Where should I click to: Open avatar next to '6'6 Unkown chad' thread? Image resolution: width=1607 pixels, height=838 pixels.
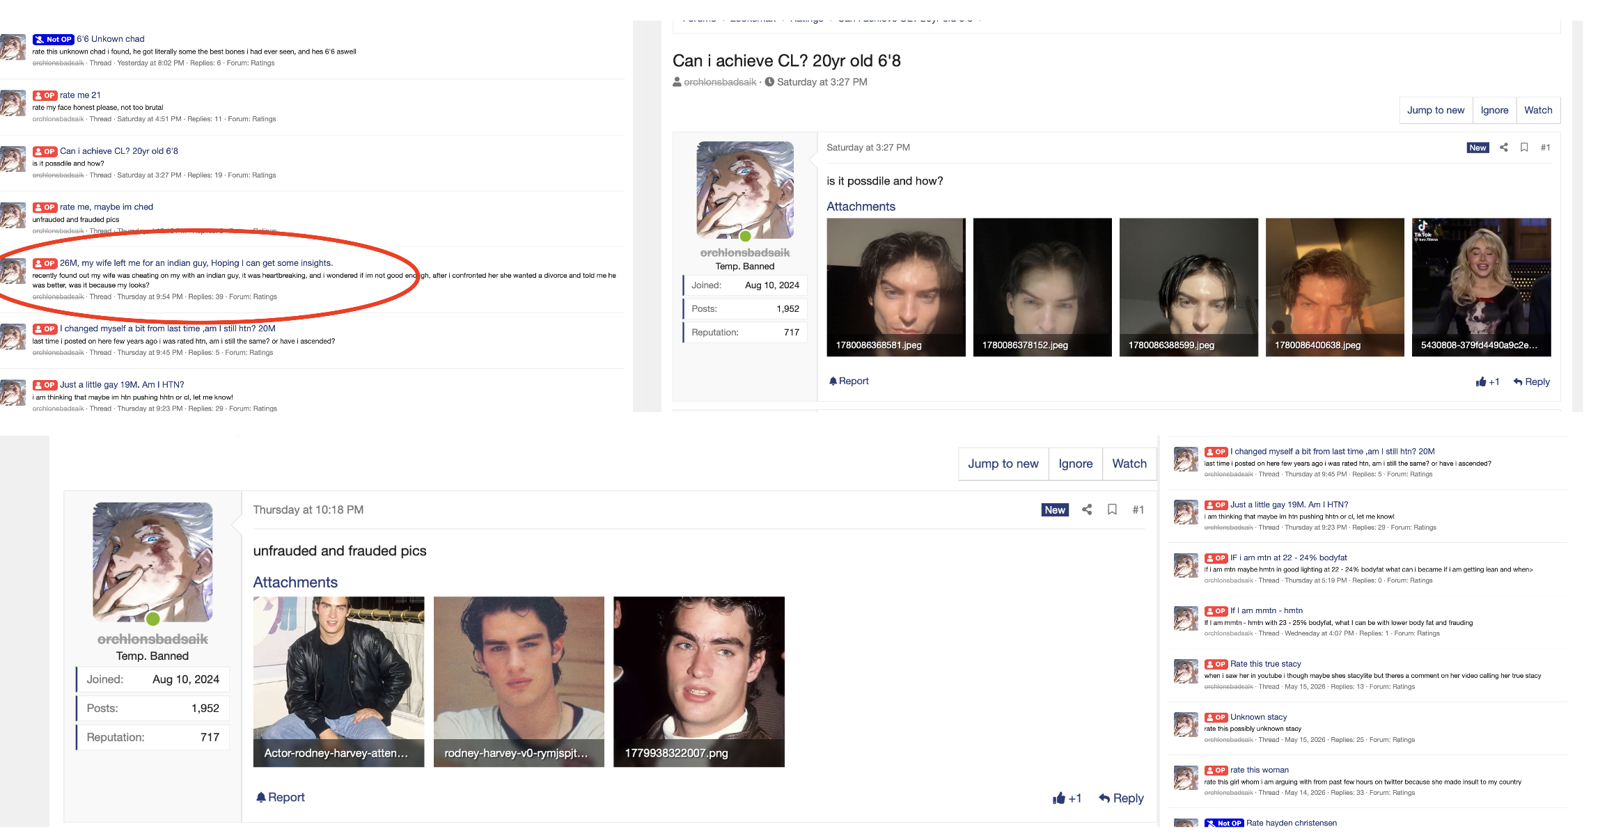13,47
